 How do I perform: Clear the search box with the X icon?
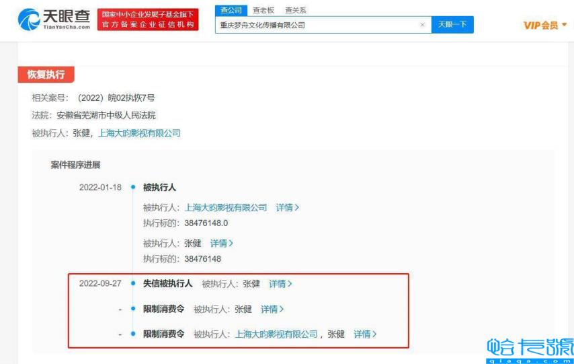(422, 25)
